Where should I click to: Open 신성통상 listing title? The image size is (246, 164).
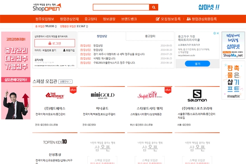pos(55,155)
